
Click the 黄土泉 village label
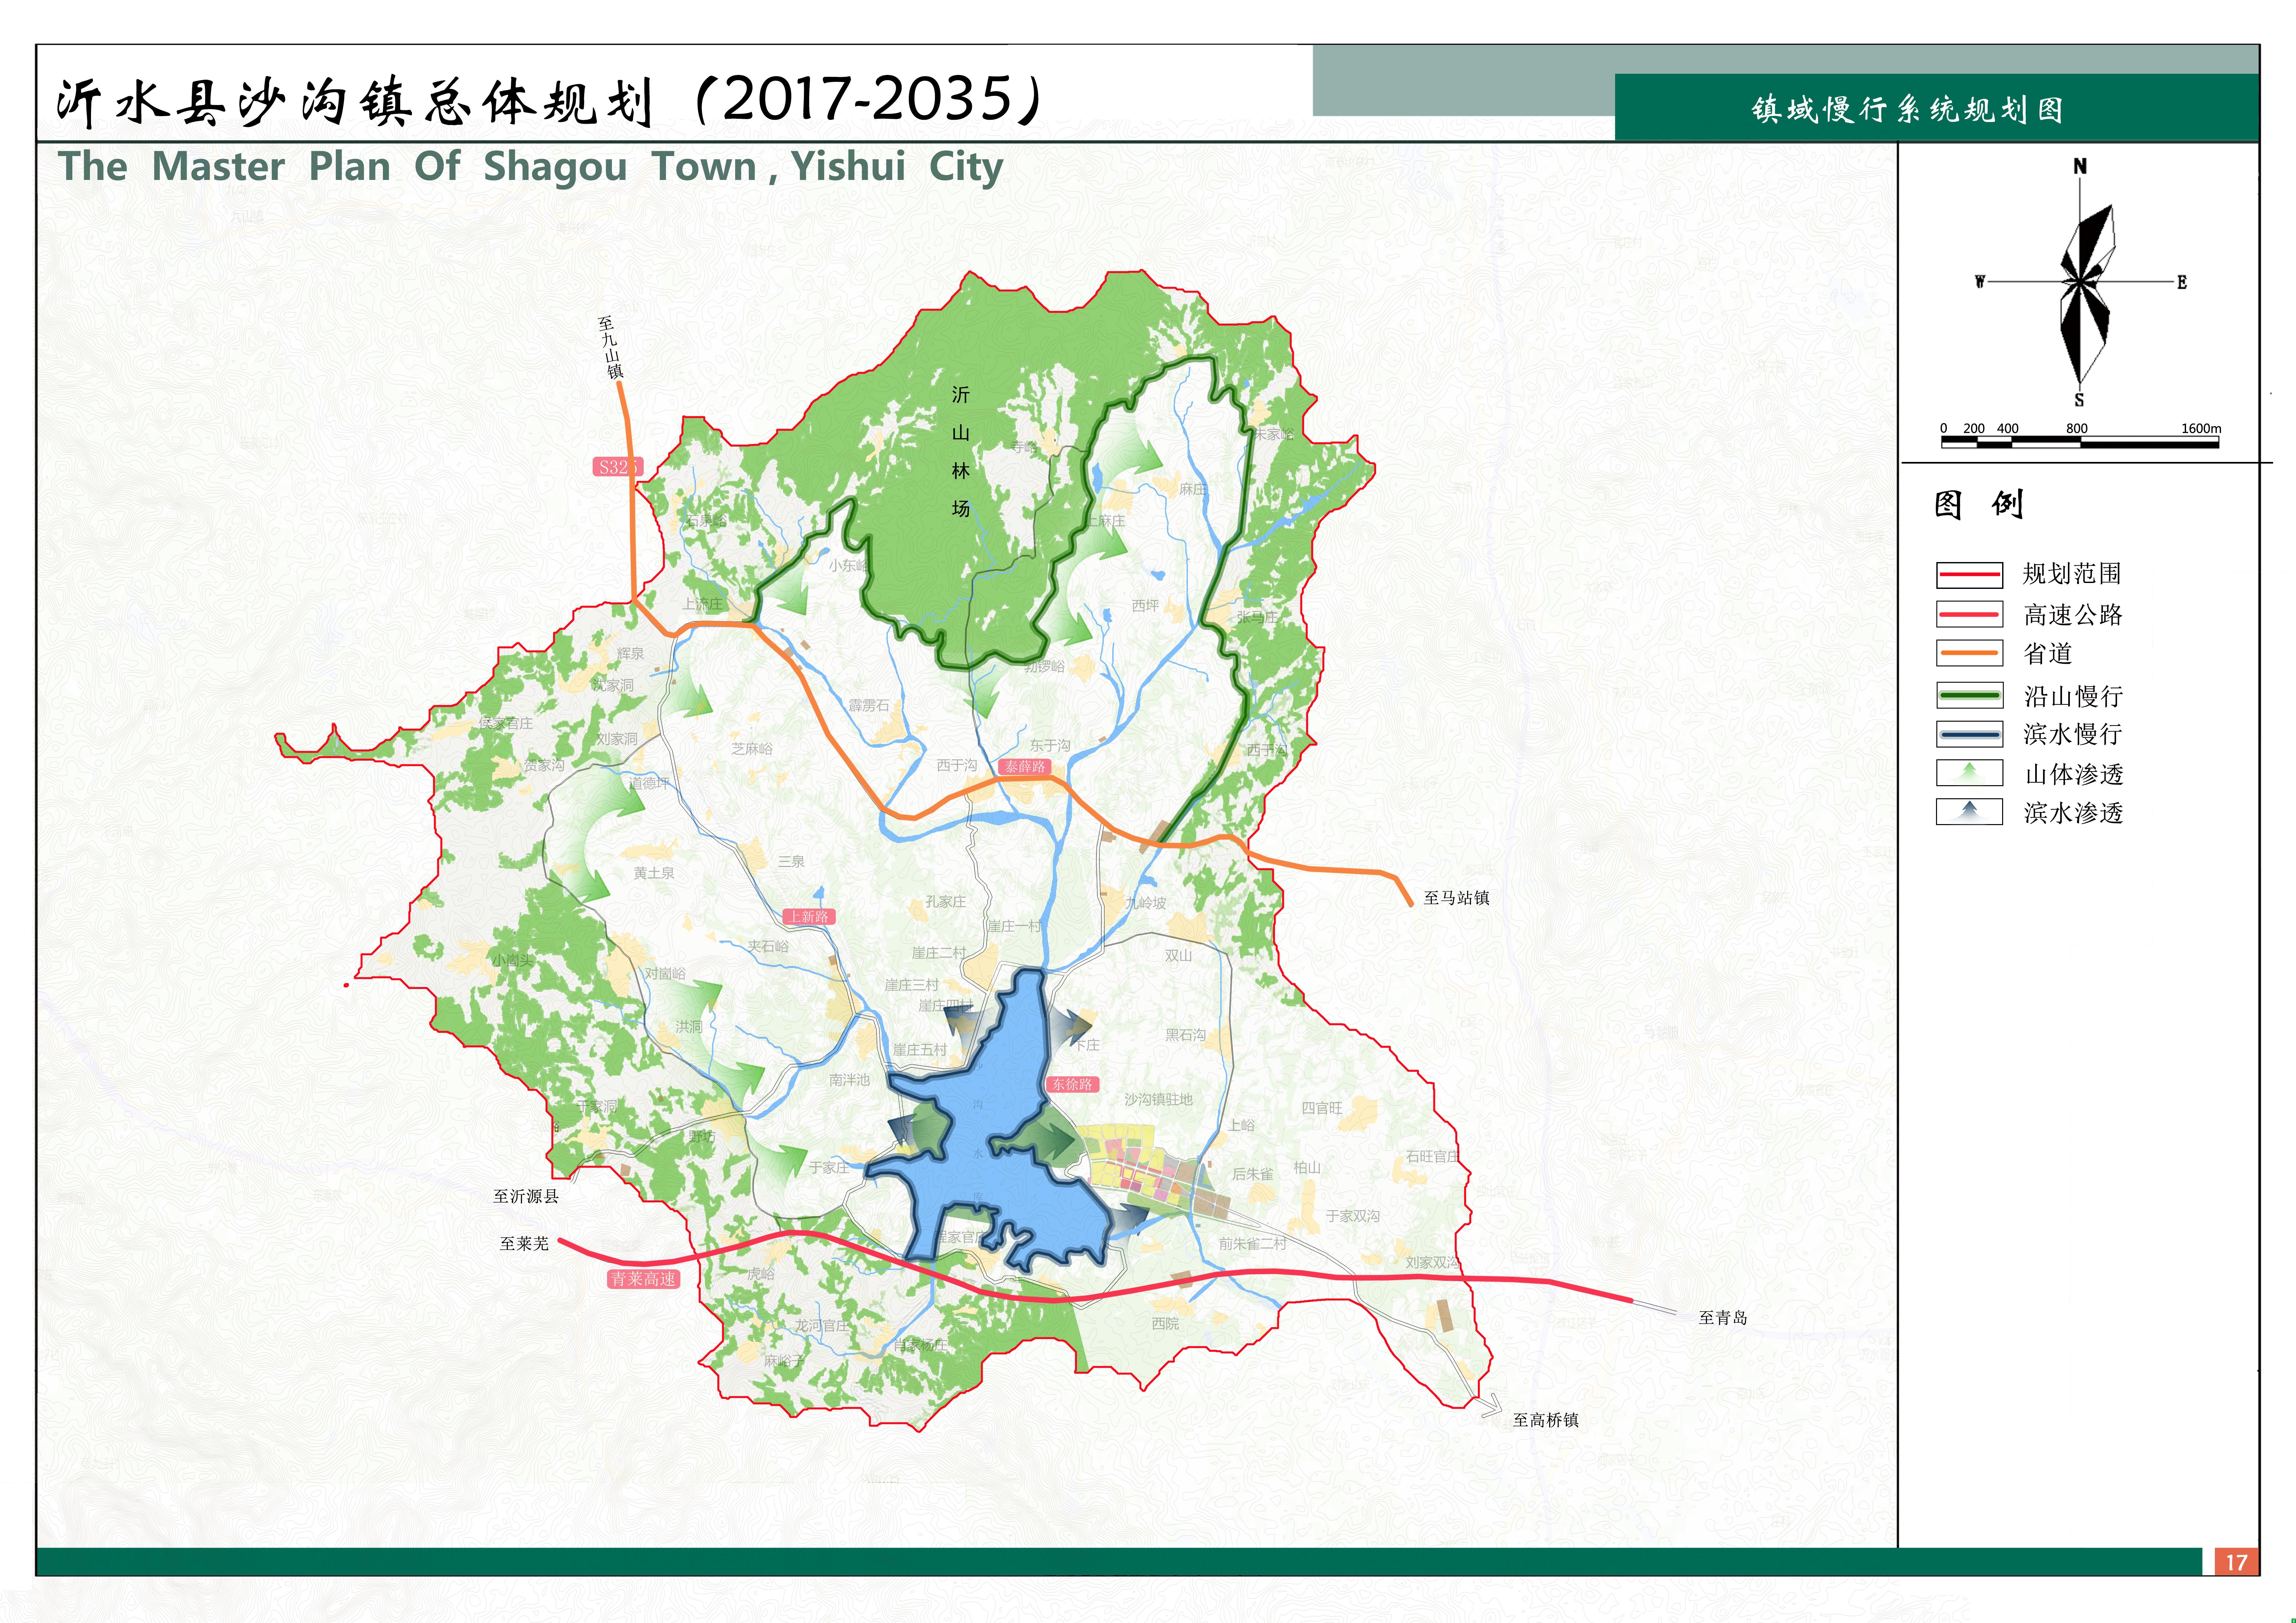(654, 873)
